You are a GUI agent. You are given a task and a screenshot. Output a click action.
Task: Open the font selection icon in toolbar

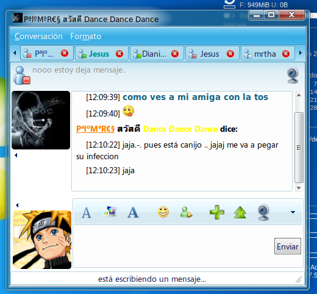click(87, 213)
